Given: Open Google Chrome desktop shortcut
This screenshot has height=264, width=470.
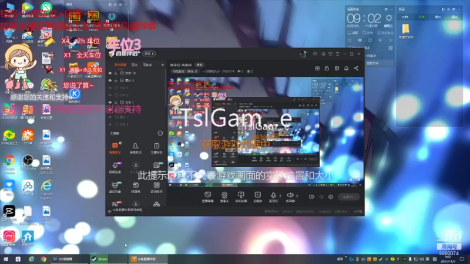Looking at the screenshot, I should tap(9, 164).
